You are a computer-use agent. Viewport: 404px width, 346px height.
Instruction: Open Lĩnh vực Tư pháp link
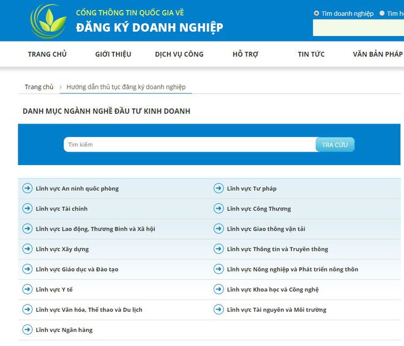(252, 188)
